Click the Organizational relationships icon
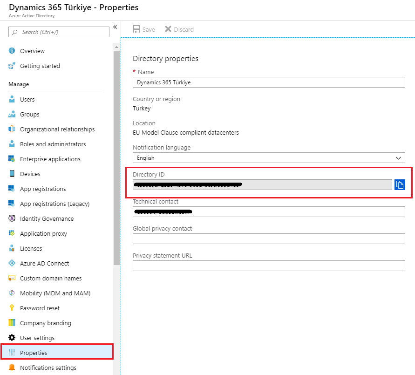Screen dimensions: 415x375 (12, 129)
